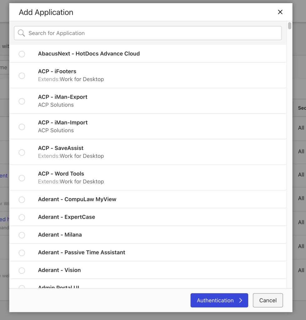Select ACP - Word Tools application
The height and width of the screenshot is (320, 306).
pyautogui.click(x=22, y=178)
